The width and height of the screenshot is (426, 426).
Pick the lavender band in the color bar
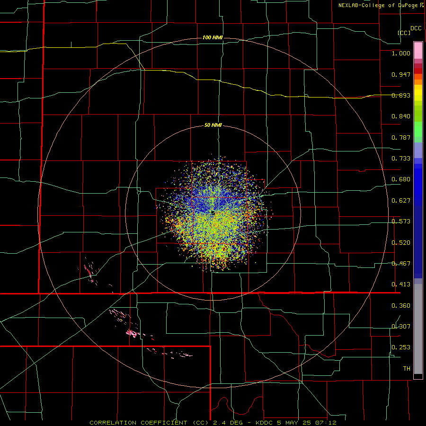pos(418,150)
